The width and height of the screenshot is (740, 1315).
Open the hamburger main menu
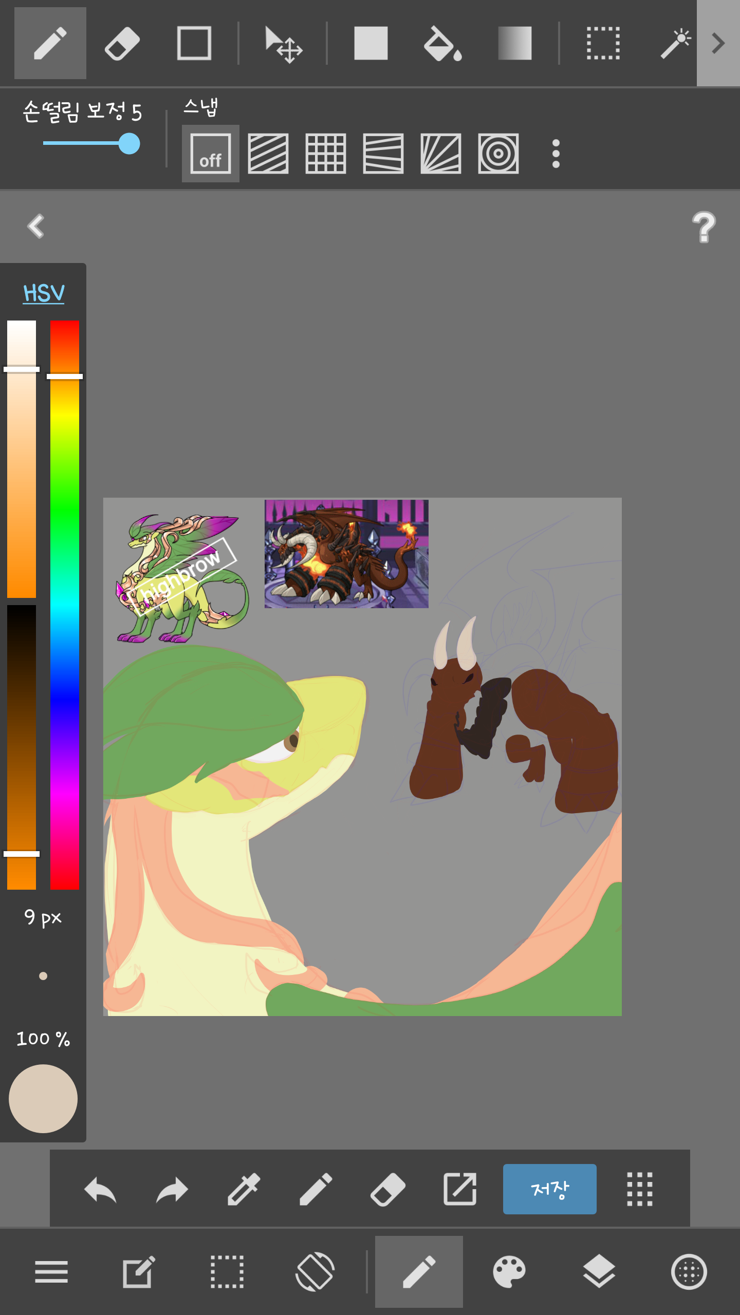click(51, 1272)
